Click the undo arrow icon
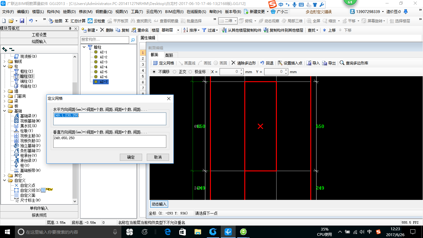The width and height of the screenshot is (423, 238). tap(31, 21)
